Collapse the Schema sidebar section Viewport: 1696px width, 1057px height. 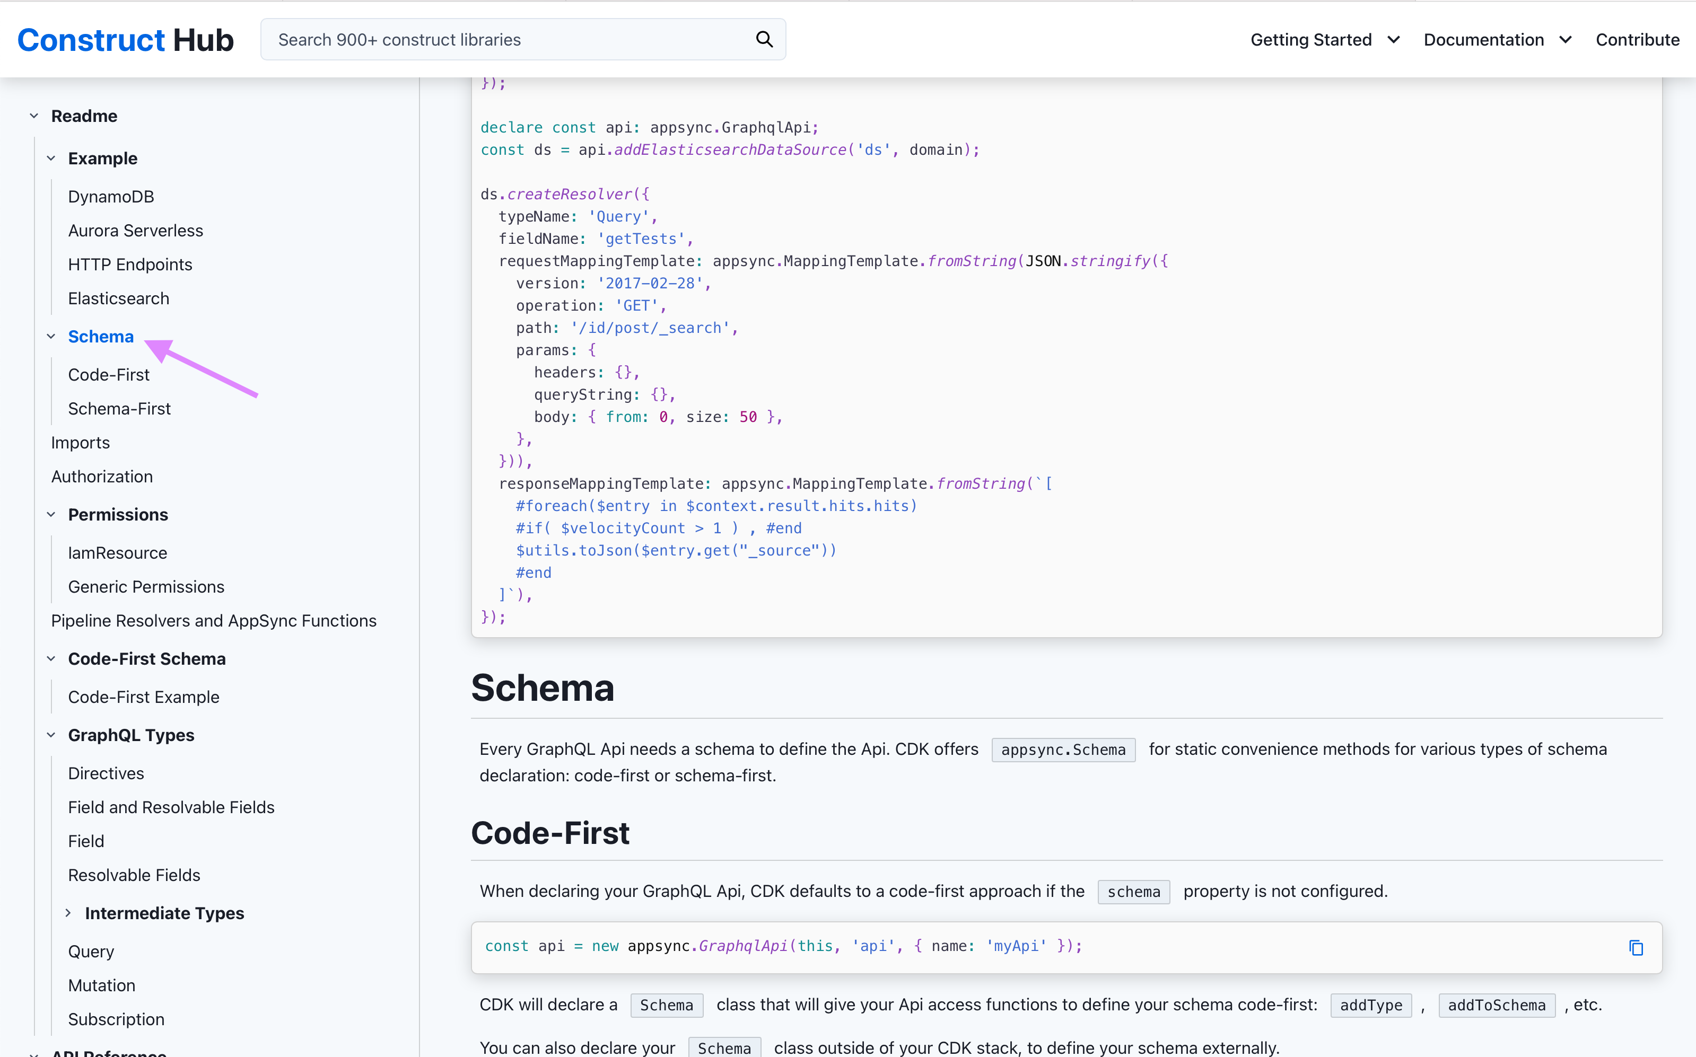(x=51, y=336)
